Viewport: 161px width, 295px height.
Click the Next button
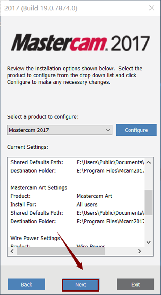[x=80, y=285]
